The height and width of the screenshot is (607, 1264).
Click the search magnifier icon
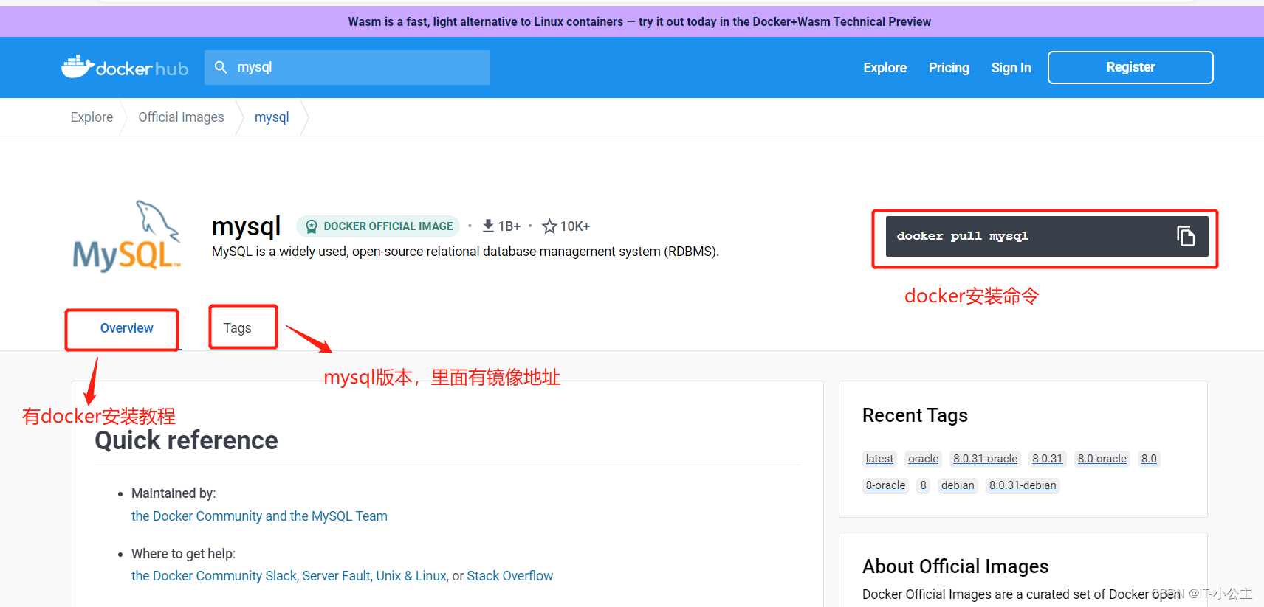coord(221,67)
